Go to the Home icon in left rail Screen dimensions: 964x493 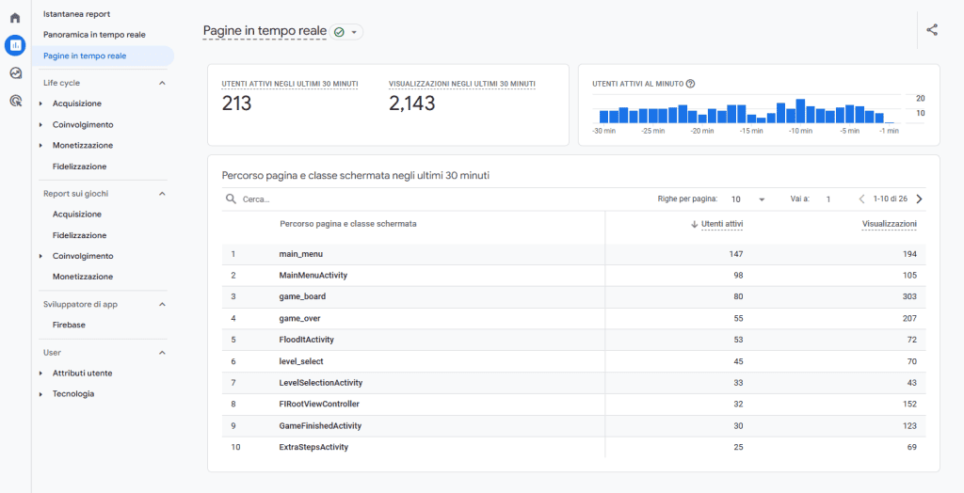click(15, 18)
